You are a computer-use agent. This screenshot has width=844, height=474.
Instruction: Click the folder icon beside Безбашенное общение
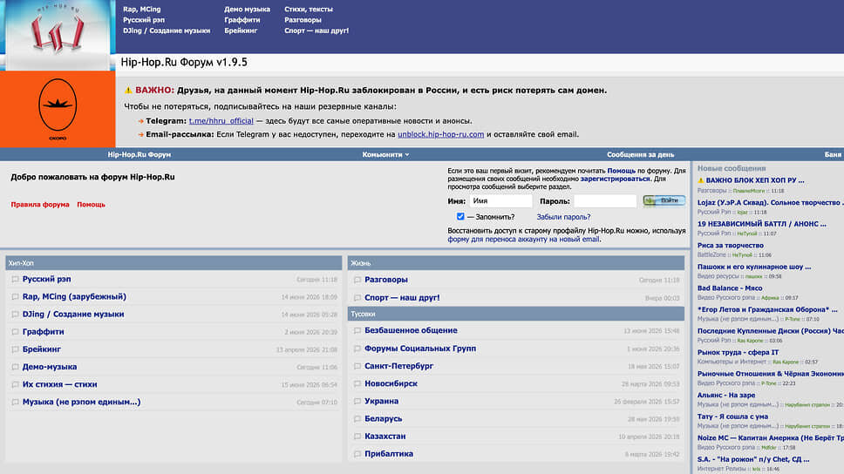(357, 331)
